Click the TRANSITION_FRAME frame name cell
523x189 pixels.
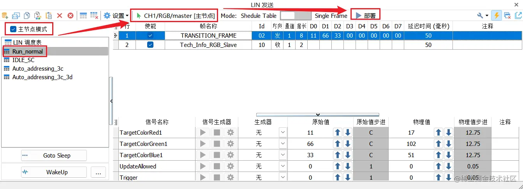(208, 35)
